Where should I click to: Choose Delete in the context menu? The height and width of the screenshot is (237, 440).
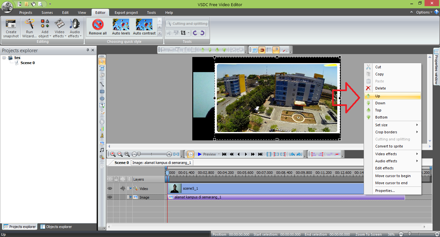393,88
